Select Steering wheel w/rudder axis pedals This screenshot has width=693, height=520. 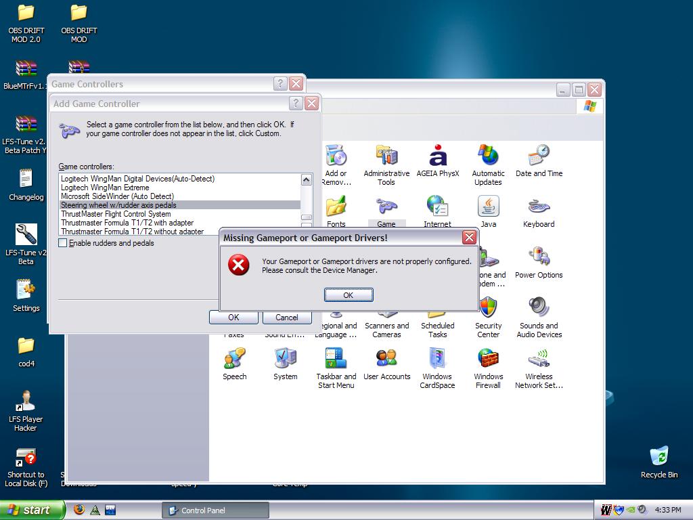pyautogui.click(x=180, y=205)
